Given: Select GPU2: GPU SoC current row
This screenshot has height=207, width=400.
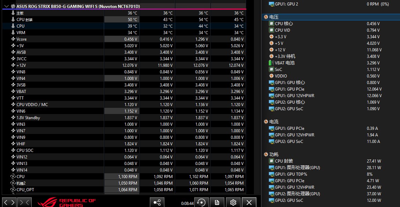Looking at the screenshot, I should [331, 142].
